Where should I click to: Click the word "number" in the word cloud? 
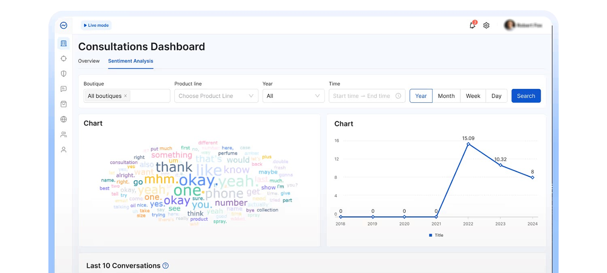tap(231, 203)
